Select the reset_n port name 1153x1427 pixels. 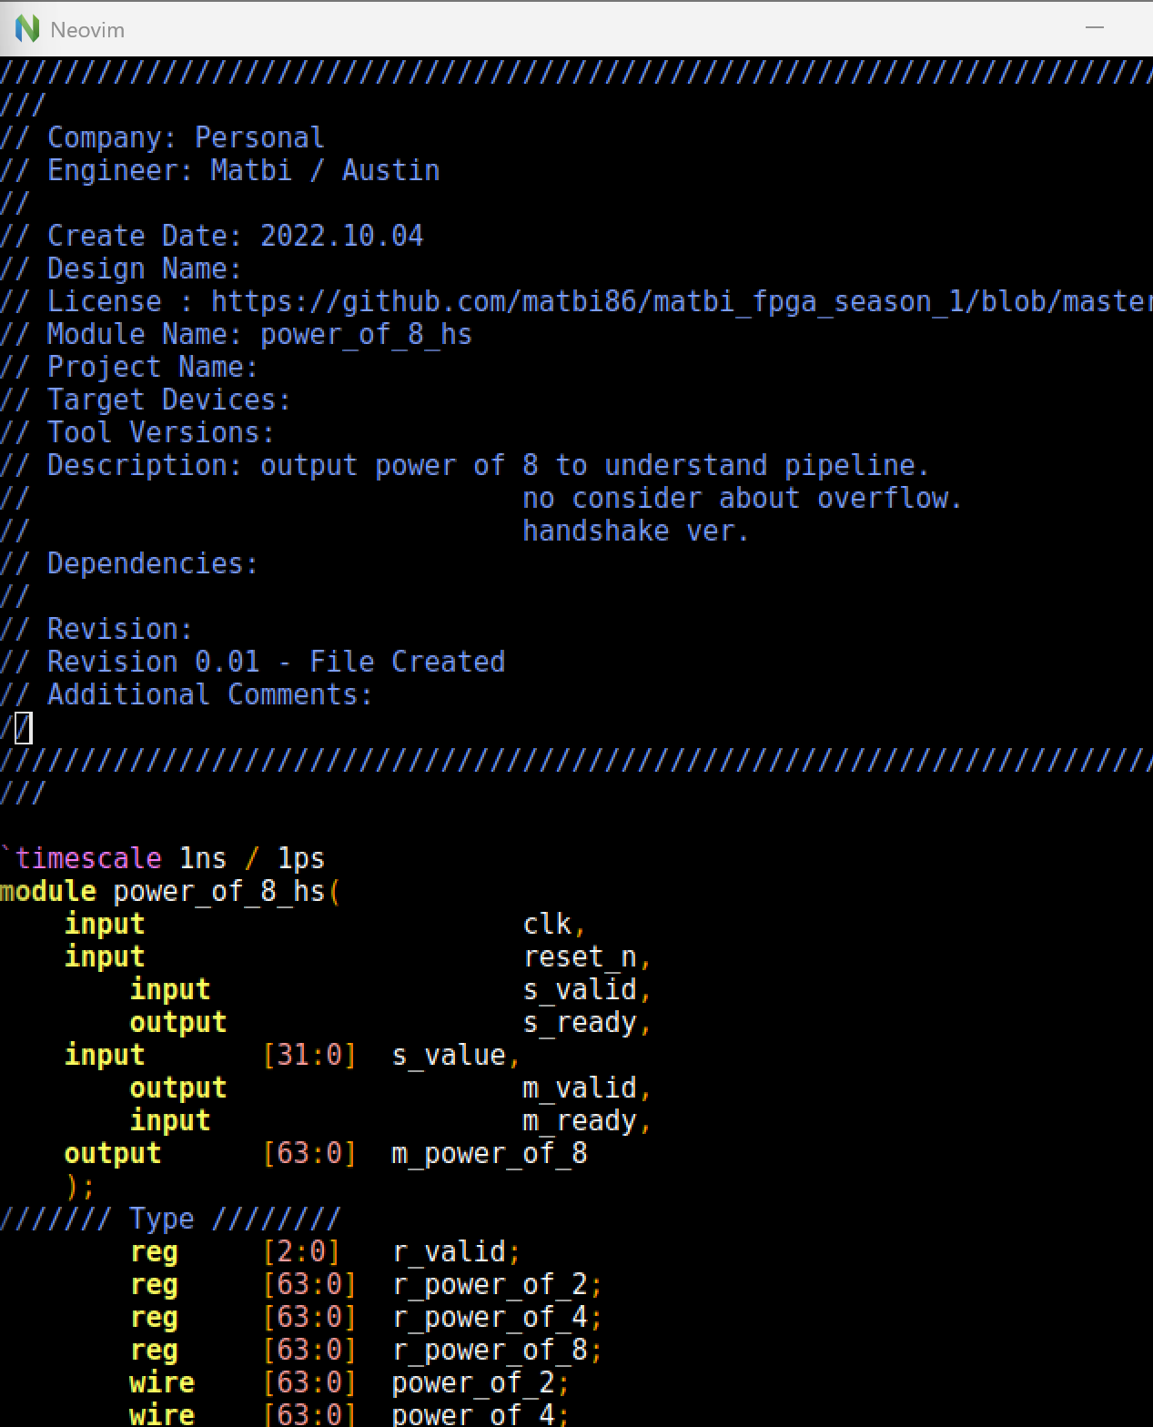pos(580,956)
